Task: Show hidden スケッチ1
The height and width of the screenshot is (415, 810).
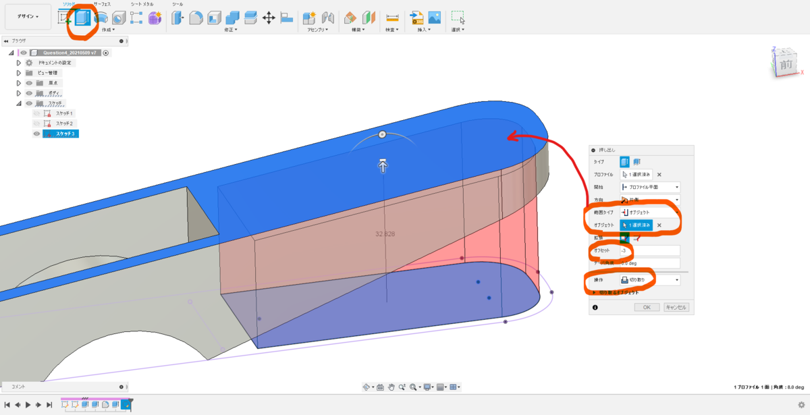Action: coord(38,113)
